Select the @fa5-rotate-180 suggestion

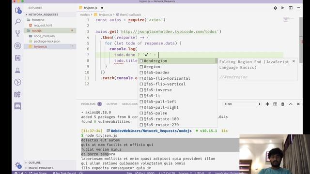click(178, 119)
